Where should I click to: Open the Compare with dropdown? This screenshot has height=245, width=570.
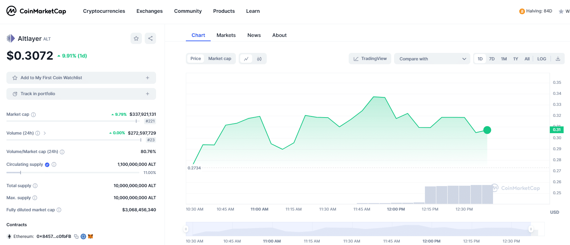(x=432, y=59)
